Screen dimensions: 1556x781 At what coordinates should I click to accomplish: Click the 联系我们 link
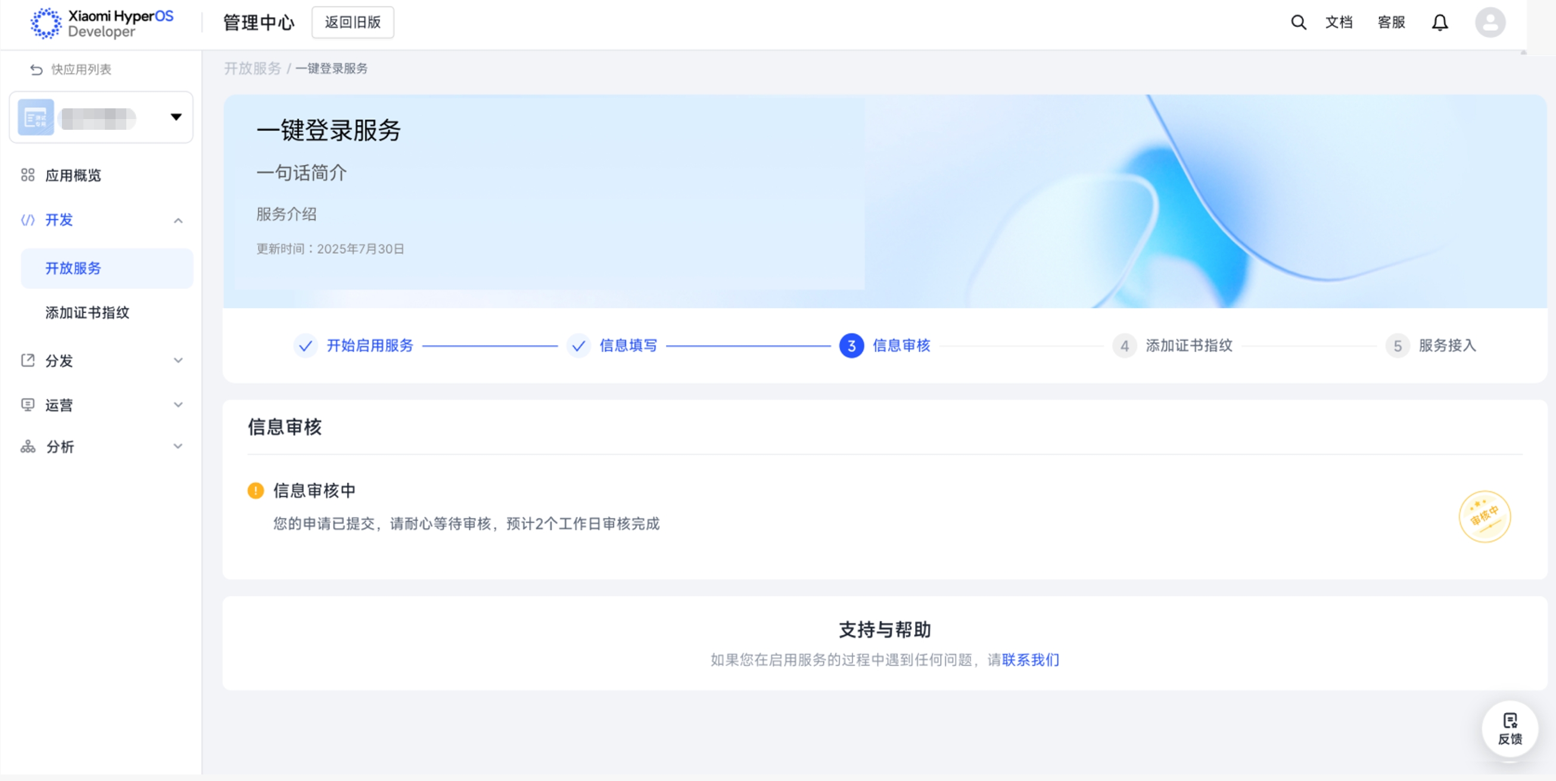coord(1030,660)
